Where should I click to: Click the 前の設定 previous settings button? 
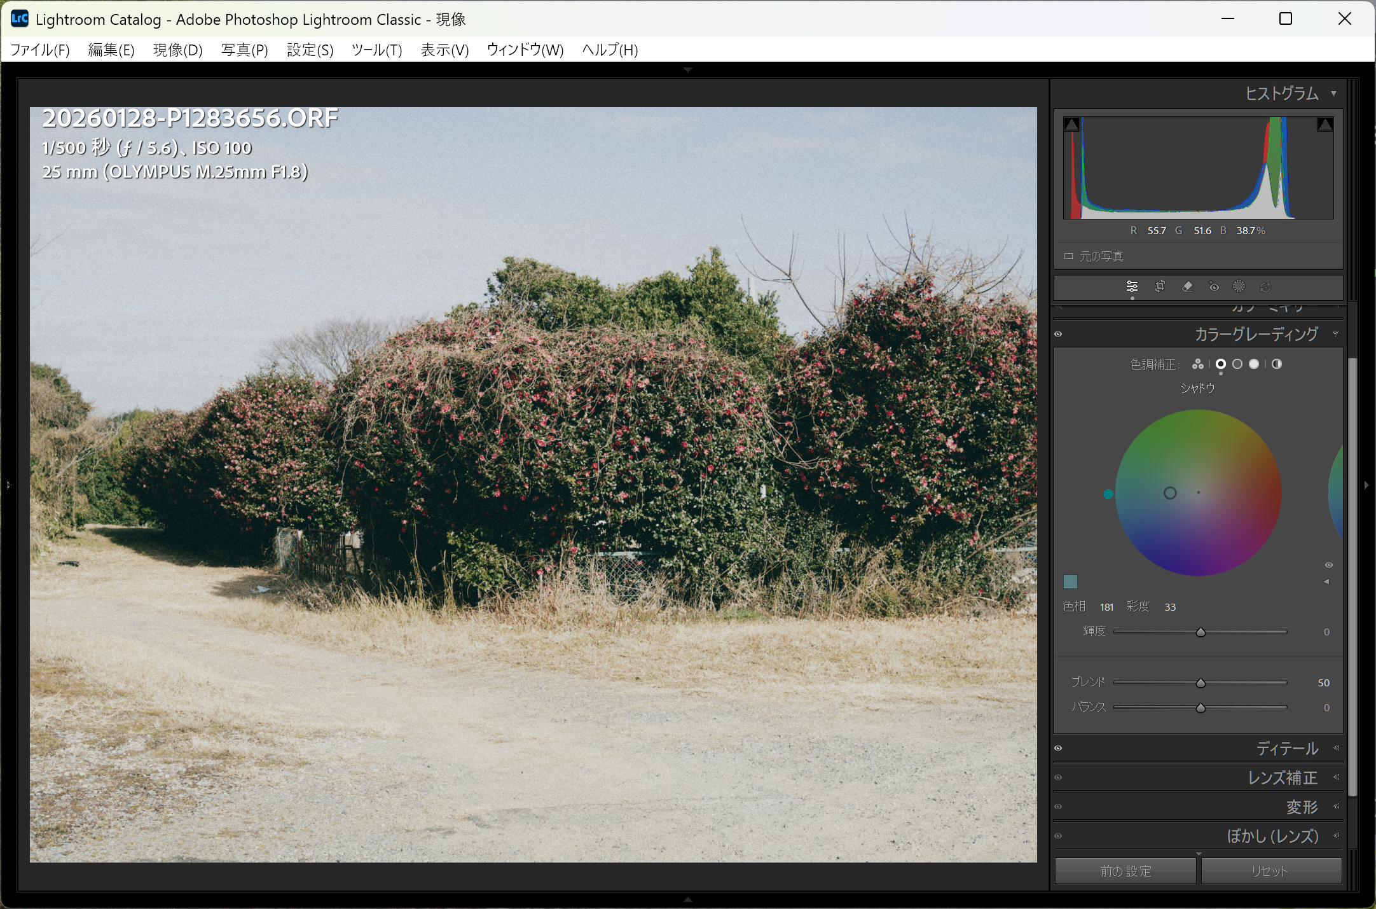[1125, 871]
